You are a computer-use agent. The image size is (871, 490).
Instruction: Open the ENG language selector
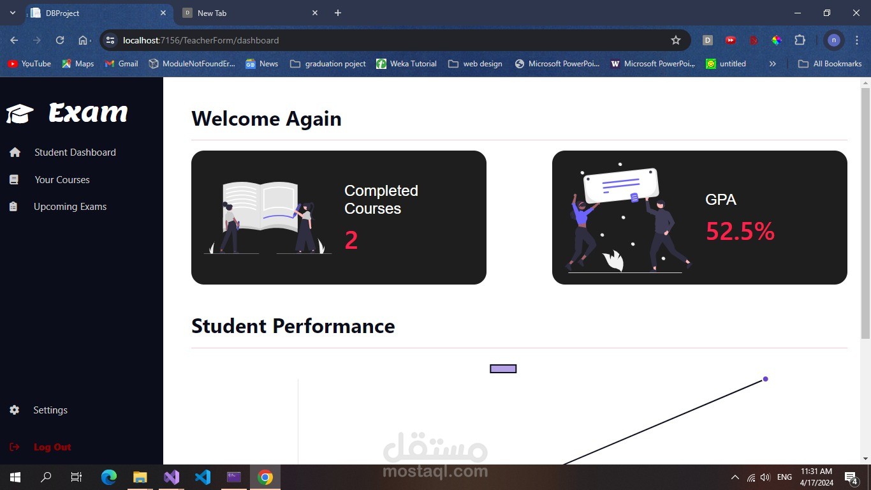point(784,477)
